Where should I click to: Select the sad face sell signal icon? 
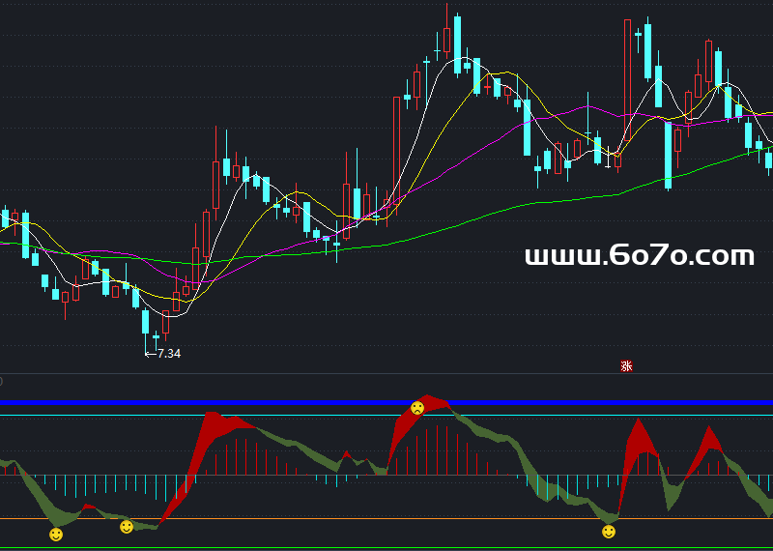point(417,408)
